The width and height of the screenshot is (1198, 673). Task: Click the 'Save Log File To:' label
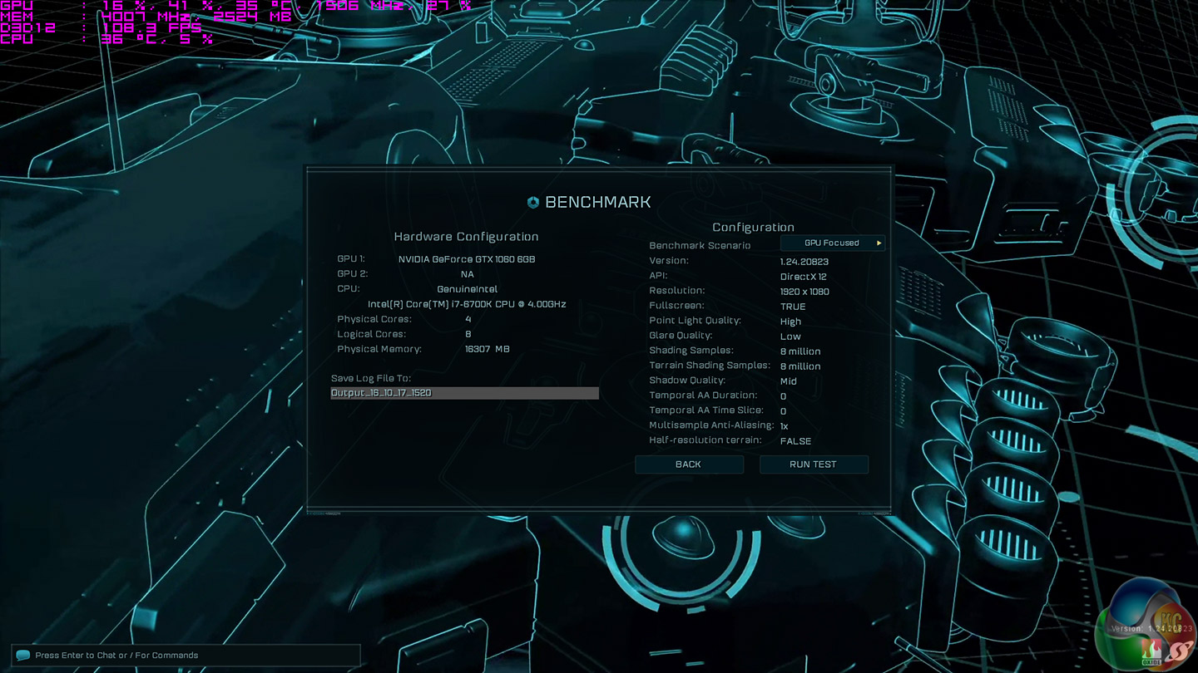coord(371,378)
